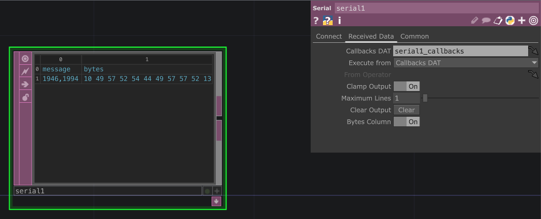Click arrow icon beside From Operator
The image size is (541, 219).
pos(533,74)
